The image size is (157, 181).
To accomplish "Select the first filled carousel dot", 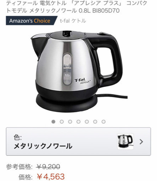I will (53, 122).
